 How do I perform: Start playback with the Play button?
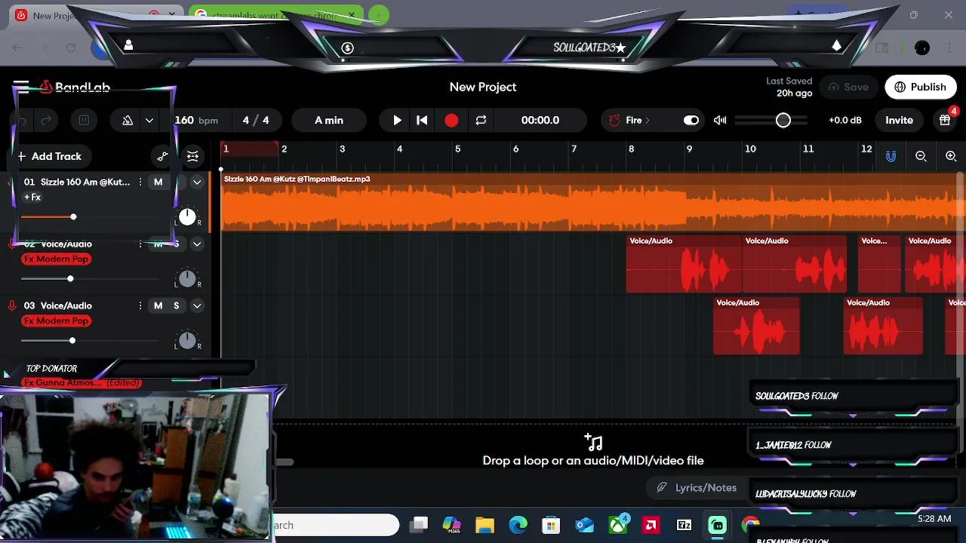(x=397, y=120)
